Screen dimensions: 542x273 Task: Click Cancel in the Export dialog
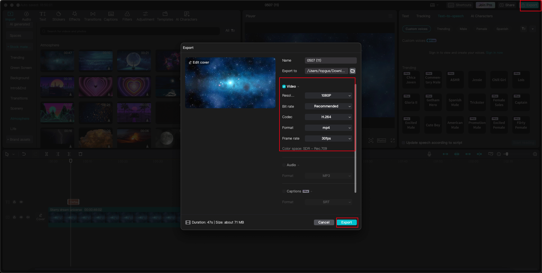coord(324,222)
